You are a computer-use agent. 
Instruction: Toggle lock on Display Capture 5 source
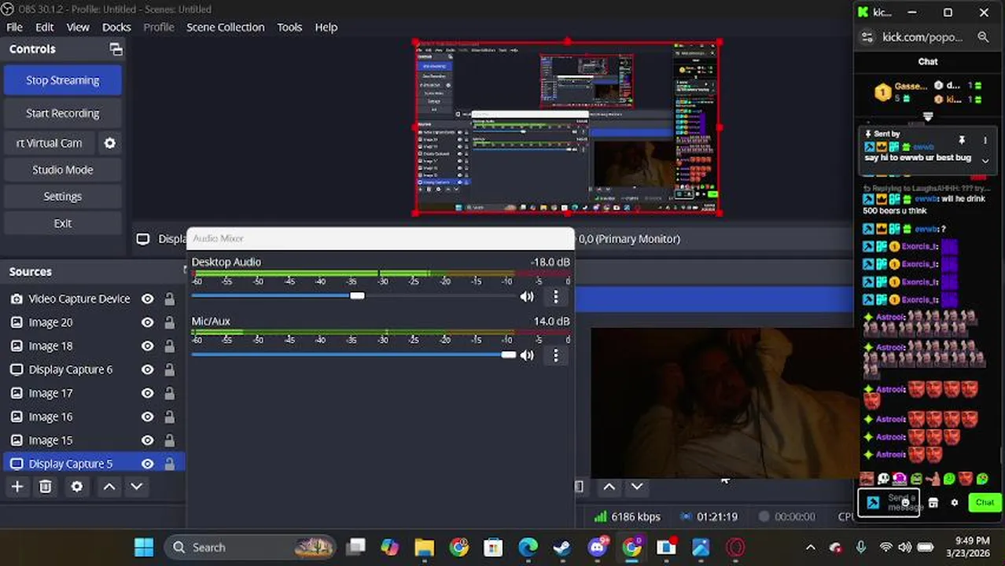pos(169,464)
